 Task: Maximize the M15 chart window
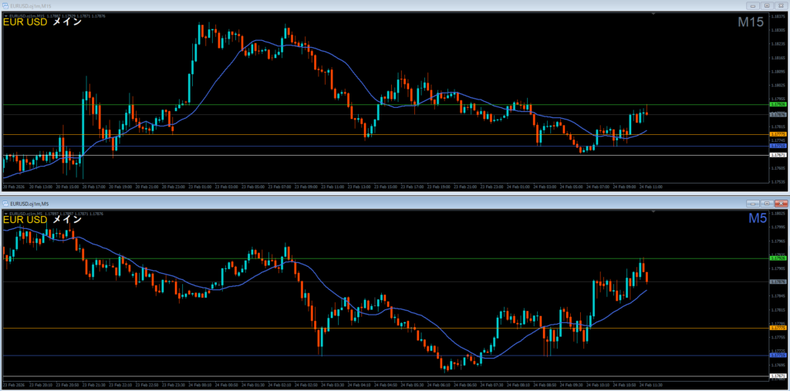point(766,5)
